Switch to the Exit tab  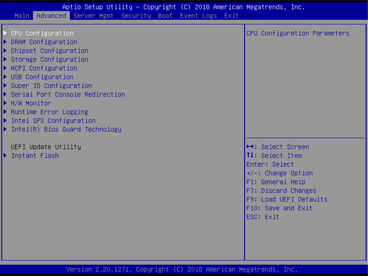pos(231,16)
